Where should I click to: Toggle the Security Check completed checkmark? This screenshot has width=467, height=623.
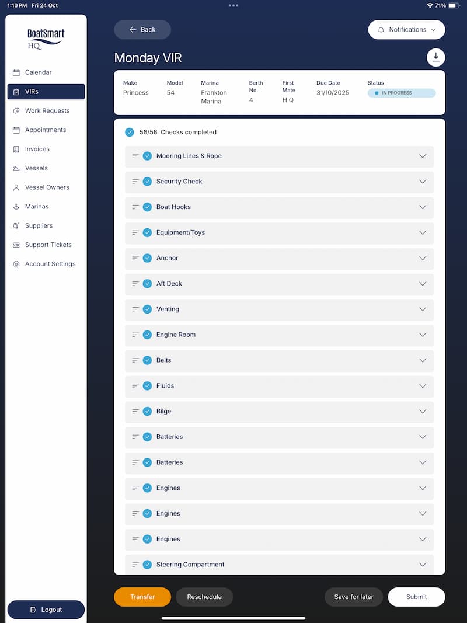point(148,182)
